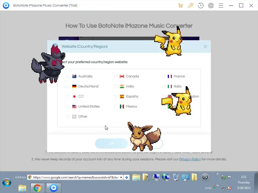
Task: Open the Computer quick launch icon
Action: (x=156, y=177)
